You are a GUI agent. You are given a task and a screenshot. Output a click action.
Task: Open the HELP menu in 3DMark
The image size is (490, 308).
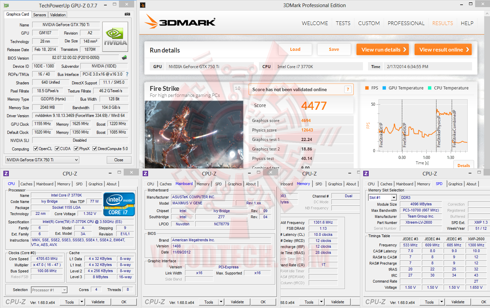467,23
